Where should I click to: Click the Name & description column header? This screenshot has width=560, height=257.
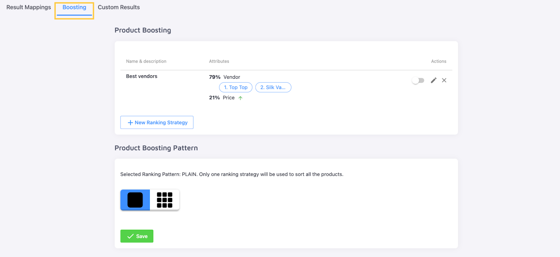click(x=146, y=61)
